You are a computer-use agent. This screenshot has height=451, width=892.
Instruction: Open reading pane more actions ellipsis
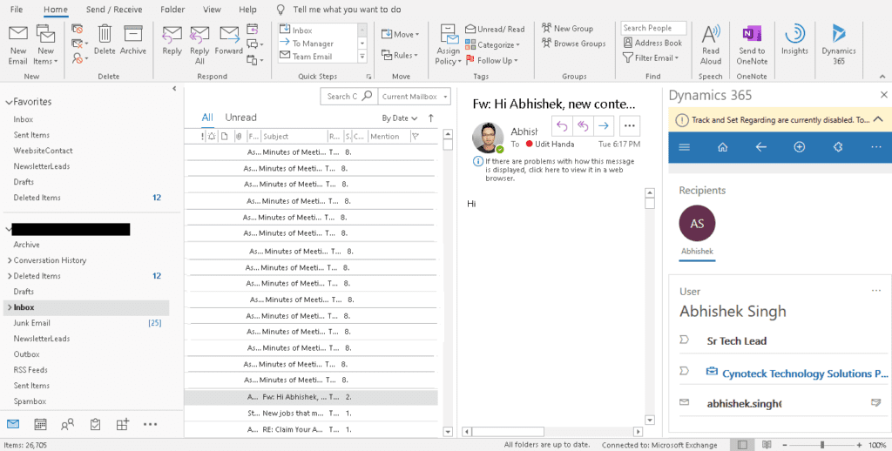(629, 125)
